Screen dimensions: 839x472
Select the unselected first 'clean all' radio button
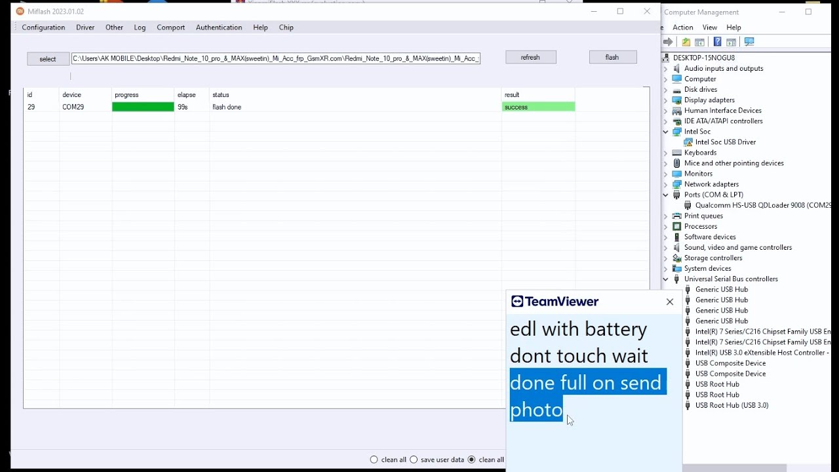tap(374, 460)
